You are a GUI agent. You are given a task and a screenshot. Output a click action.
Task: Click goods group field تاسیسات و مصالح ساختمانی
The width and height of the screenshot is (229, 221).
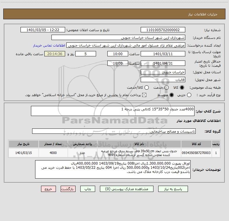click(x=114, y=131)
